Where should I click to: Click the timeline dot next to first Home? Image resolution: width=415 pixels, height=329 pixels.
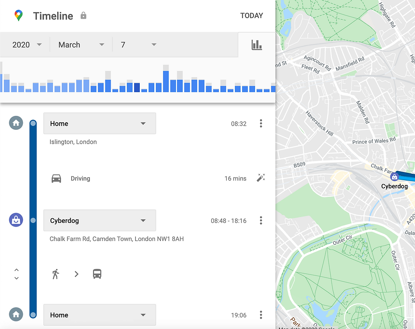33,123
